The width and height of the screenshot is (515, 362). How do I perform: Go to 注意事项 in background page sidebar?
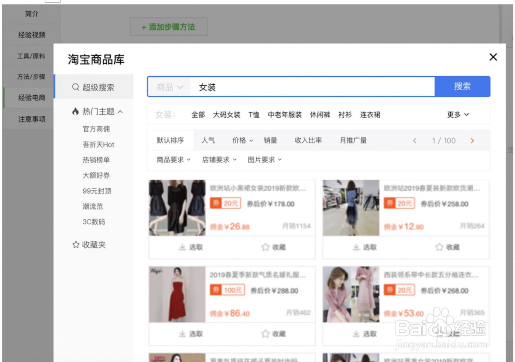32,119
